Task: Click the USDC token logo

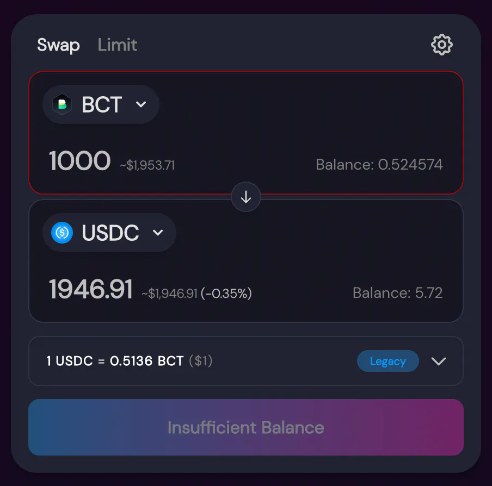Action: (x=62, y=233)
